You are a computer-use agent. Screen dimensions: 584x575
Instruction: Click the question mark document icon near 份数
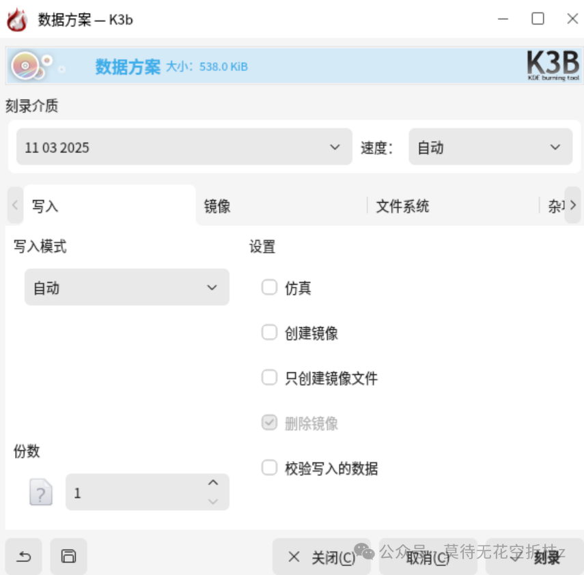pos(40,492)
